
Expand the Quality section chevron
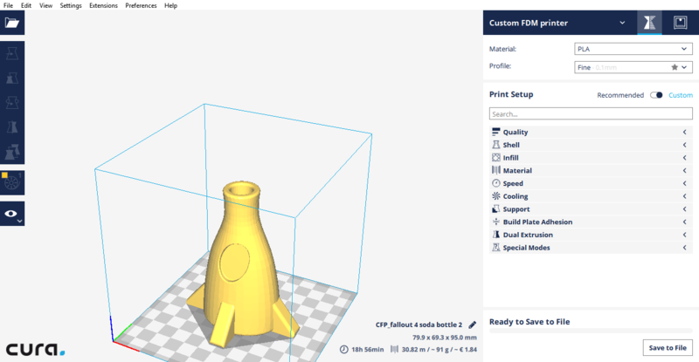(684, 132)
